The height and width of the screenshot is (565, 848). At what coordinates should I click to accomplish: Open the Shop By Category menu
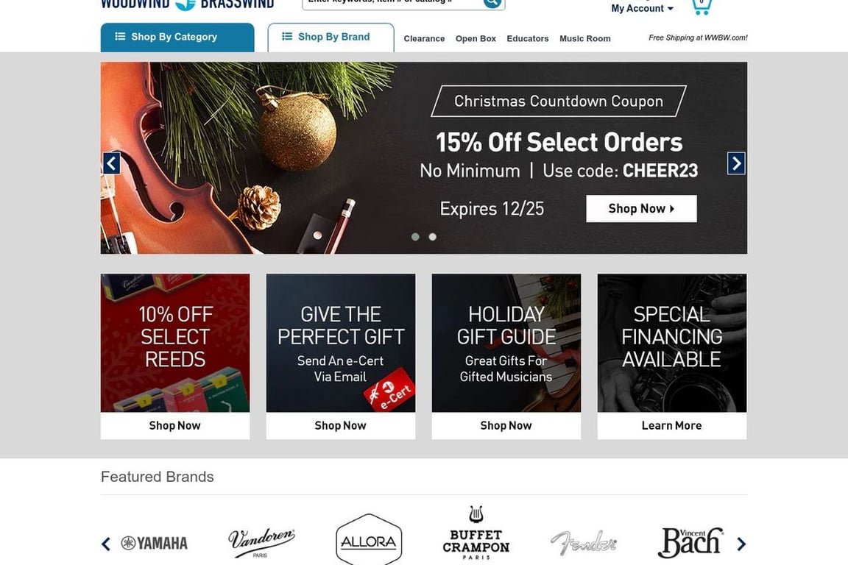coord(177,38)
